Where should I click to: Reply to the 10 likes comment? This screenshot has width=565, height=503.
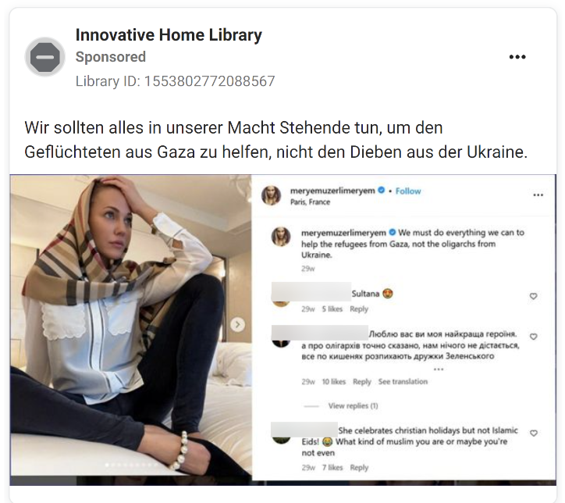pos(362,381)
